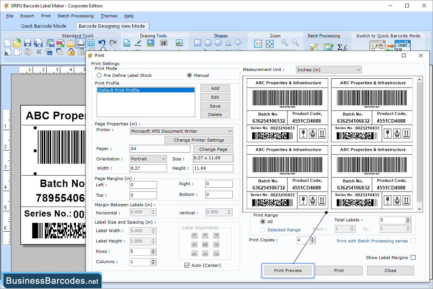Switch to Quick Barcode Mode tab
The image size is (433, 289).
point(44,26)
